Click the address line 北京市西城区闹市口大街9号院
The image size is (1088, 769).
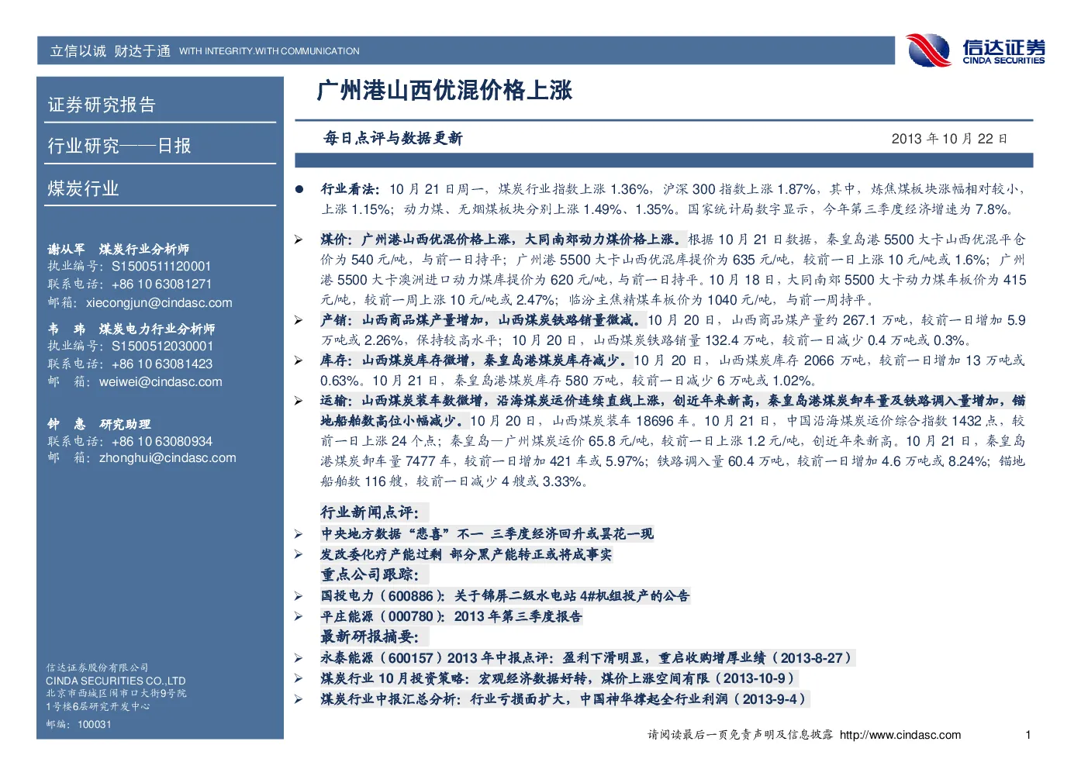pos(116,693)
